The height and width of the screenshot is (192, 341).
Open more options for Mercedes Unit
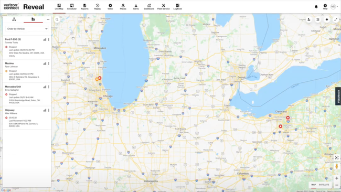pos(49,87)
